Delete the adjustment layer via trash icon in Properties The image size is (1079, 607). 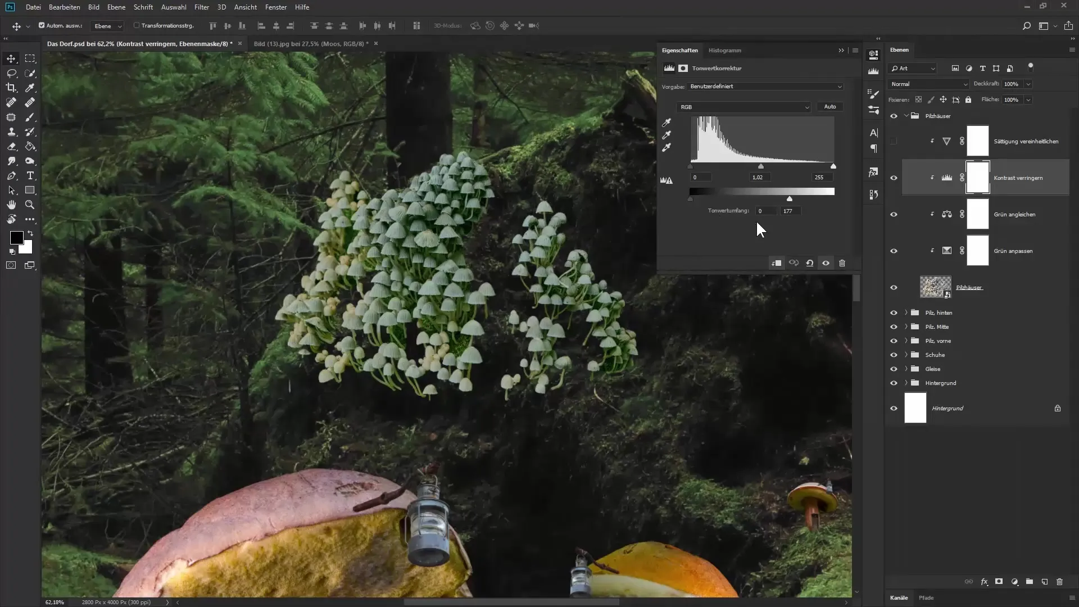842,263
